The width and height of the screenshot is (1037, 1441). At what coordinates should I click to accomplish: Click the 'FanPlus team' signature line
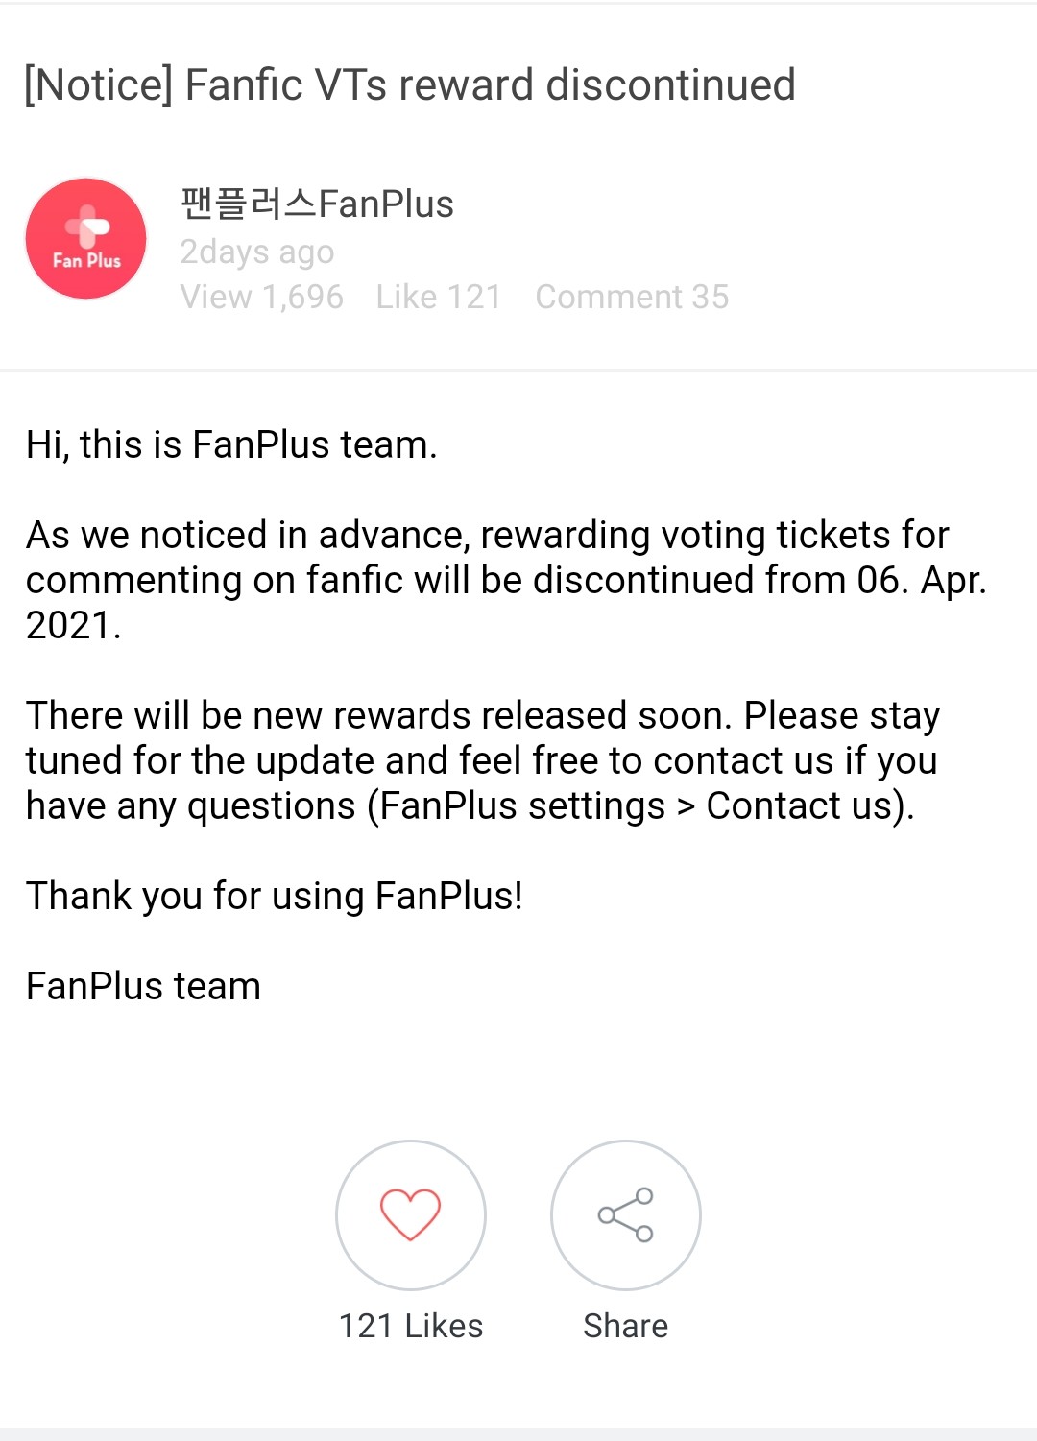point(143,986)
